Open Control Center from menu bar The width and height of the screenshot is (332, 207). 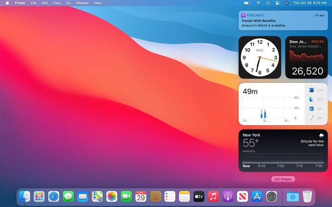(x=278, y=3)
